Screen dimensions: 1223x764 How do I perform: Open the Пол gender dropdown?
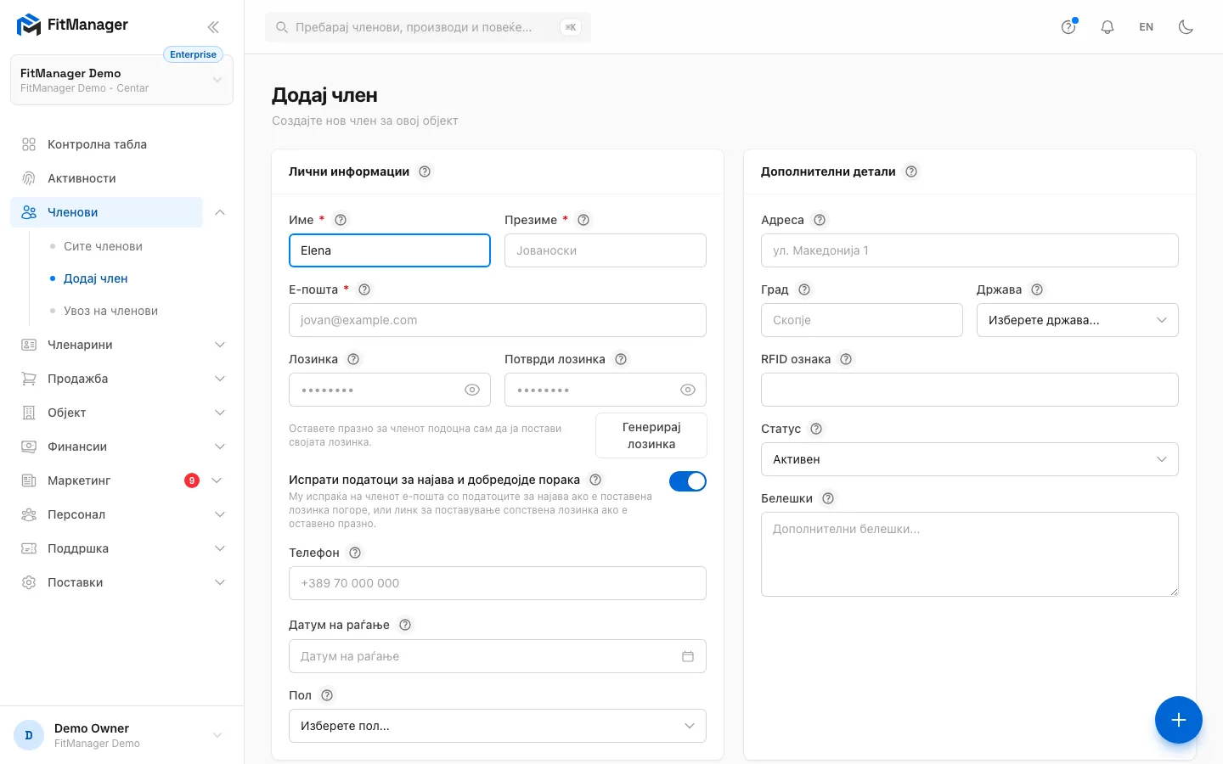pos(498,726)
